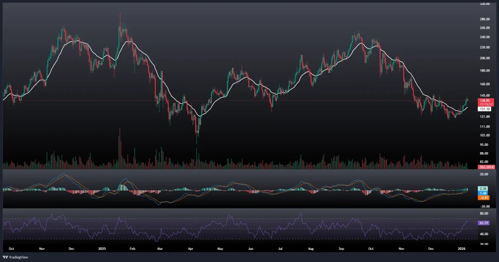Click the -20.00 level on MACD axis
499x262 pixels.
click(485, 205)
